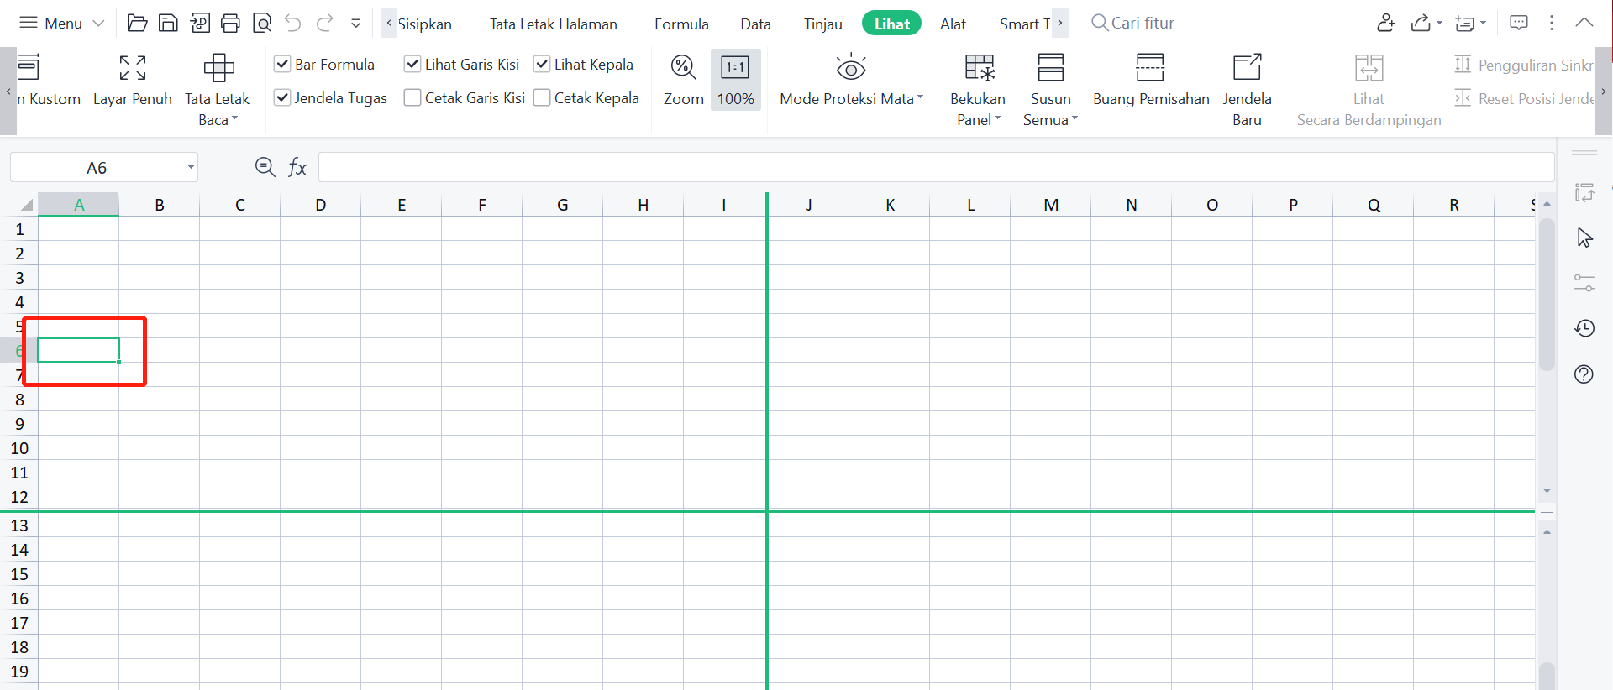Expand the name box A6 dropdown arrow
This screenshot has height=690, width=1613.
(x=191, y=168)
